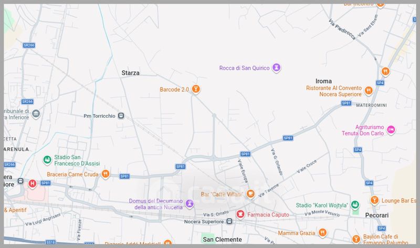Click the Lounge Bar cocktail marker
The height and width of the screenshot is (248, 420).
[374, 200]
